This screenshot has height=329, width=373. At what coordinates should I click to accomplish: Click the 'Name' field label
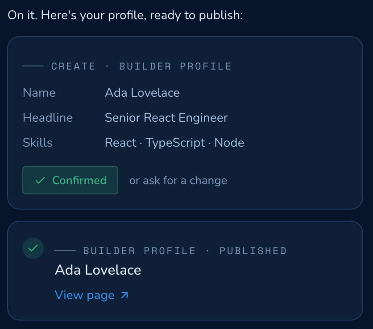tap(39, 93)
